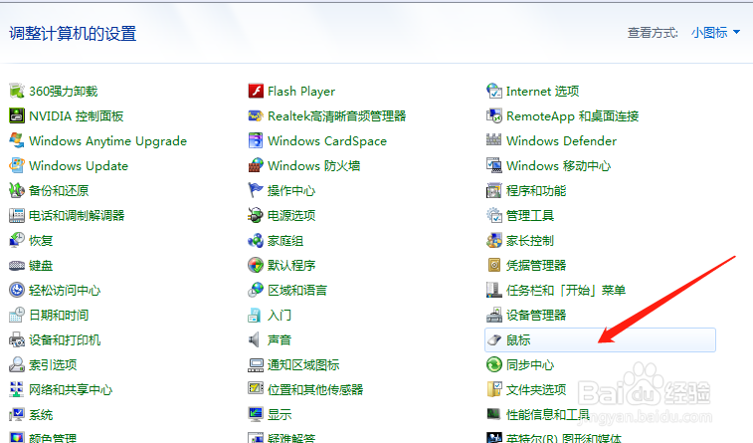
Task: Open the NVIDIA 控制面板 icon
Action: coord(17,115)
